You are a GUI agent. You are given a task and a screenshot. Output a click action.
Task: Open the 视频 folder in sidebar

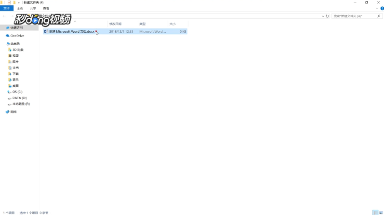(x=15, y=56)
